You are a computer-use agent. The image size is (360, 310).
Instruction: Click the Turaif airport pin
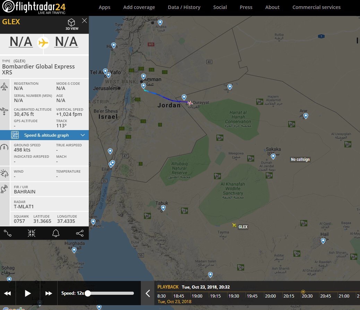pos(230,86)
